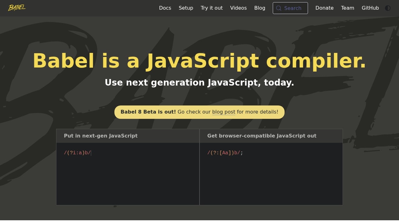The height and width of the screenshot is (224, 399).
Task: Click the "Babel is a JavaScript compiler." headline
Action: [199, 61]
